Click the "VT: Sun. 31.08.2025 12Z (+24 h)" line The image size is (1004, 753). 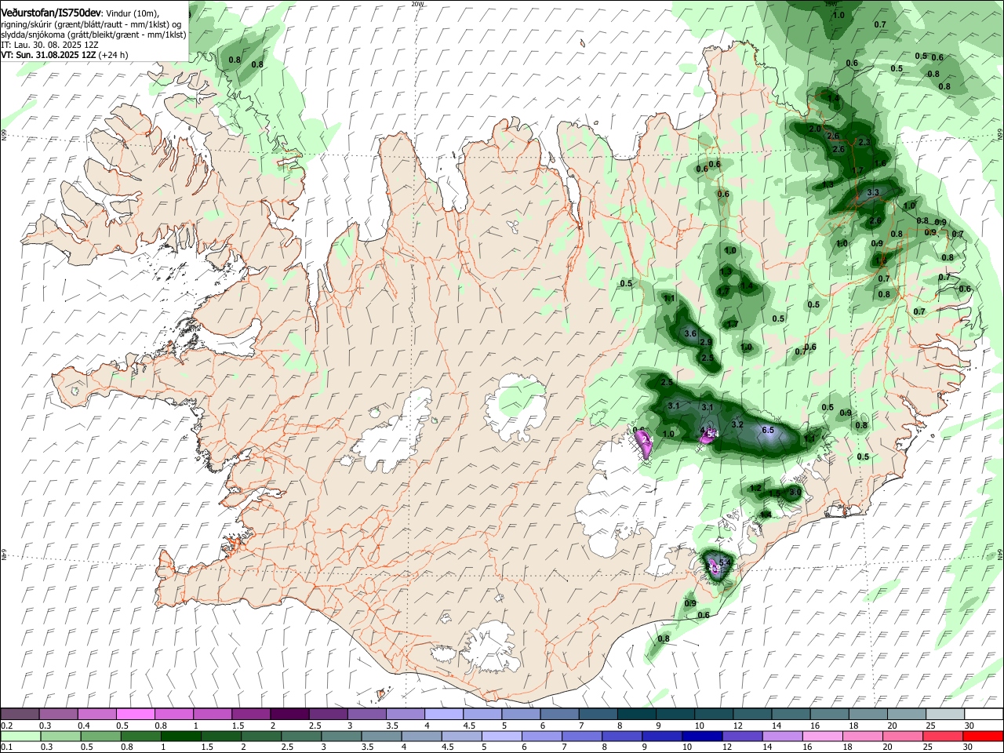point(64,55)
